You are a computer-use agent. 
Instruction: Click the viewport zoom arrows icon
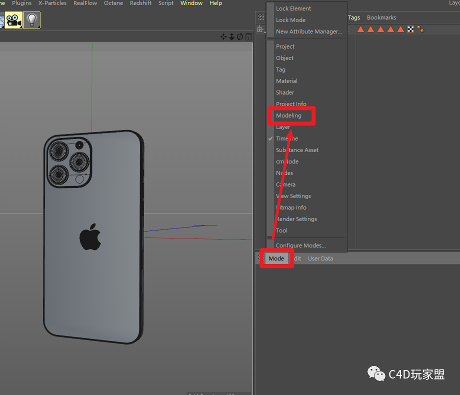pyautogui.click(x=232, y=37)
